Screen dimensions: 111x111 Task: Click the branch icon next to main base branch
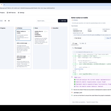click(103, 31)
